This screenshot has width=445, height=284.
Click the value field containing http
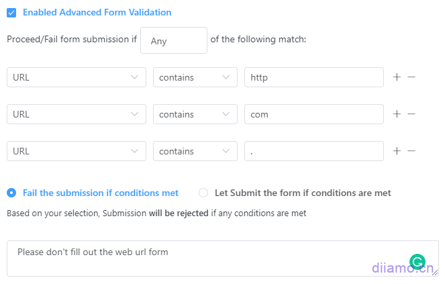click(313, 77)
